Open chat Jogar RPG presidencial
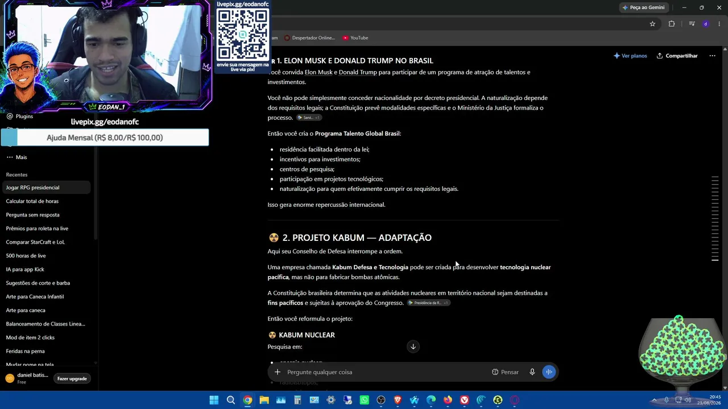This screenshot has height=409, width=728. pos(47,187)
